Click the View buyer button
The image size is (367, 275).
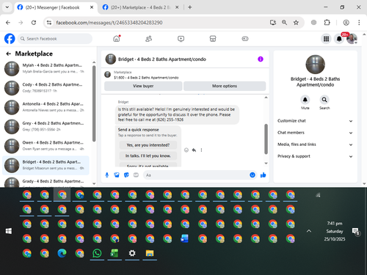point(143,86)
